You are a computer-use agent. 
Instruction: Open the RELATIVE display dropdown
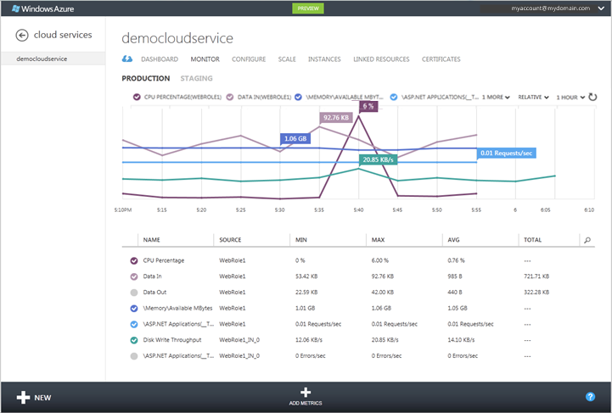pyautogui.click(x=533, y=98)
